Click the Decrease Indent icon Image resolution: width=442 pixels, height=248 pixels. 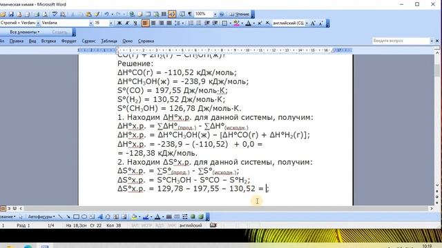tap(207, 23)
